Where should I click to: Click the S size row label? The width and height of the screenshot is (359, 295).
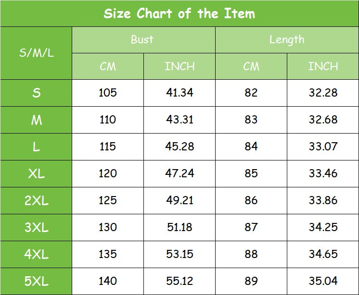click(x=36, y=93)
